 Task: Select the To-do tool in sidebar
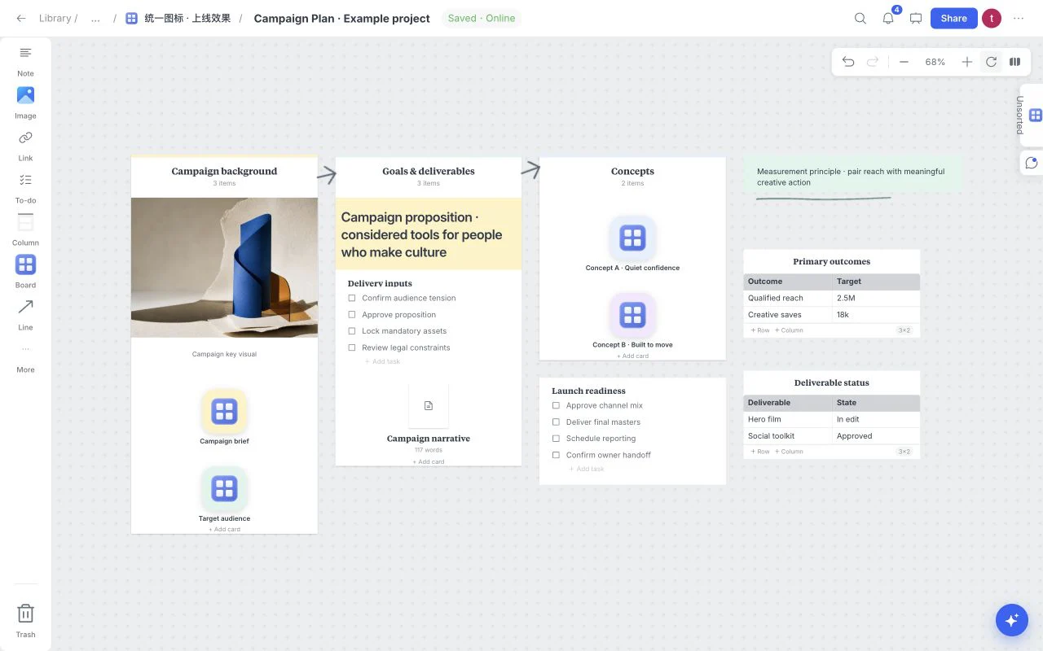tap(25, 187)
